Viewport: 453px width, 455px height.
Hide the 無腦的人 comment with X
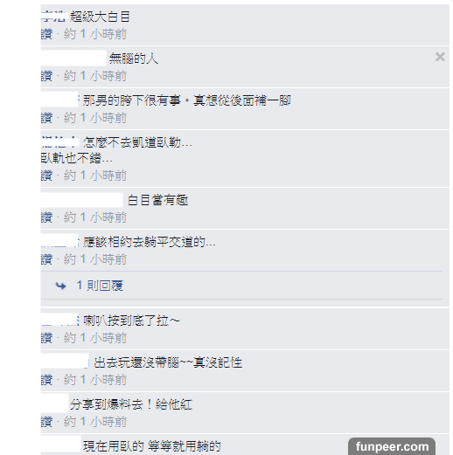[440, 57]
